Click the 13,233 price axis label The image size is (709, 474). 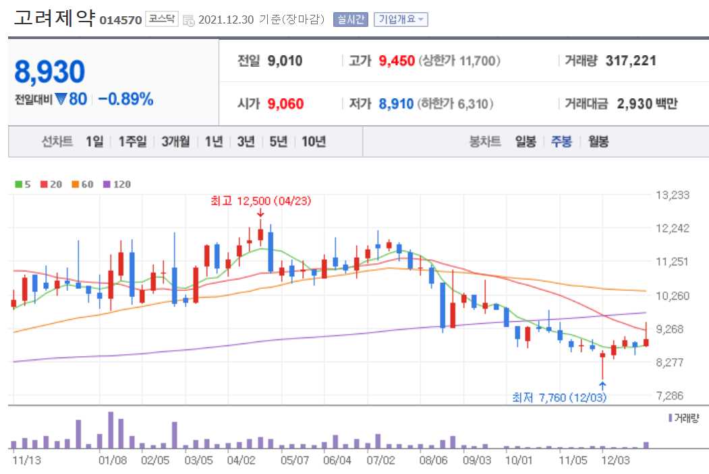click(x=673, y=195)
